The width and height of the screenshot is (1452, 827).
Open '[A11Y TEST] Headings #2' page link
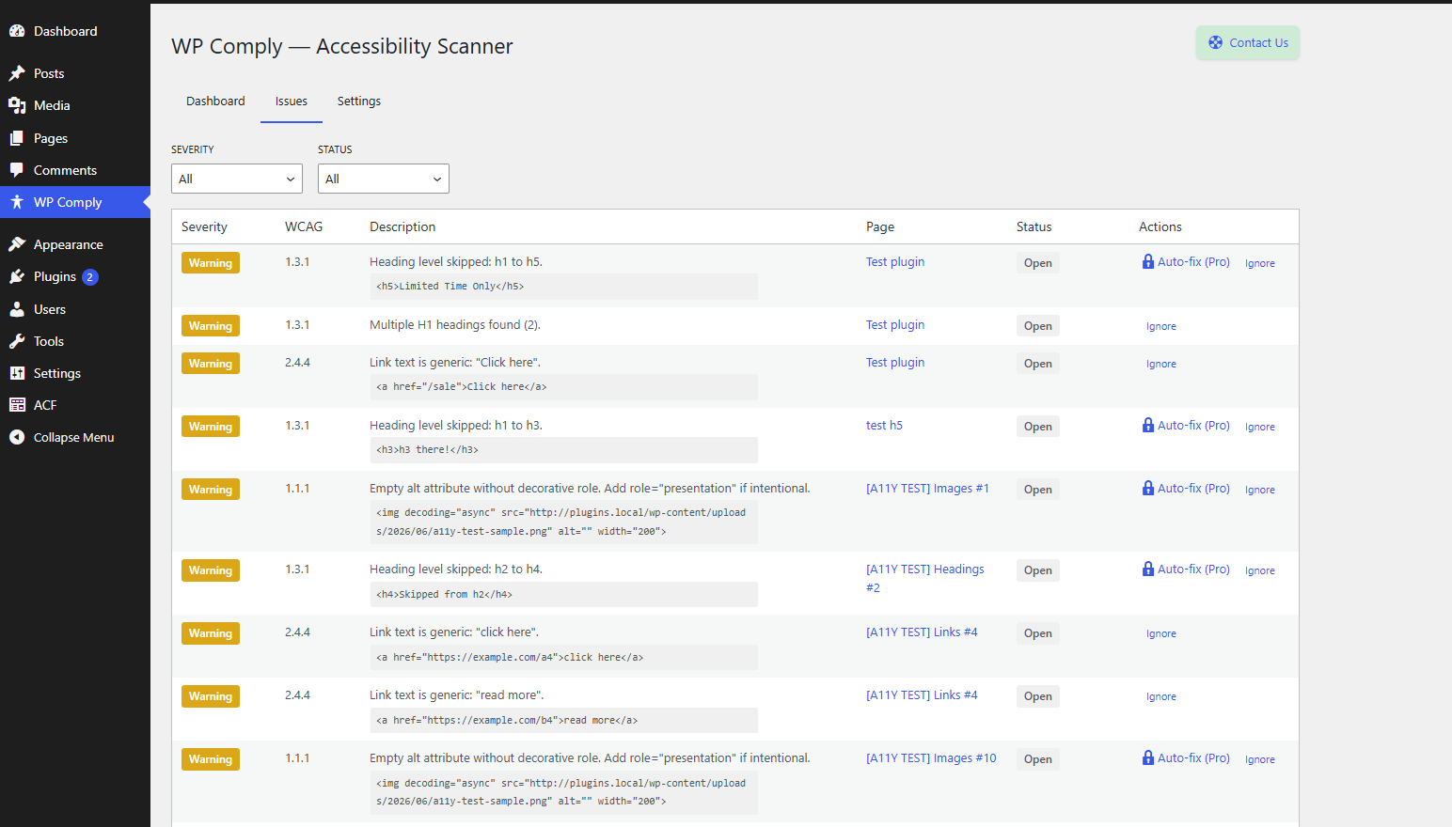925,578
